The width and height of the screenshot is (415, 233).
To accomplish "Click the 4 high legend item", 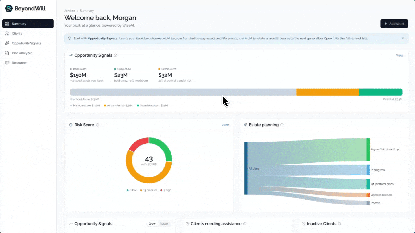I will (x=166, y=190).
